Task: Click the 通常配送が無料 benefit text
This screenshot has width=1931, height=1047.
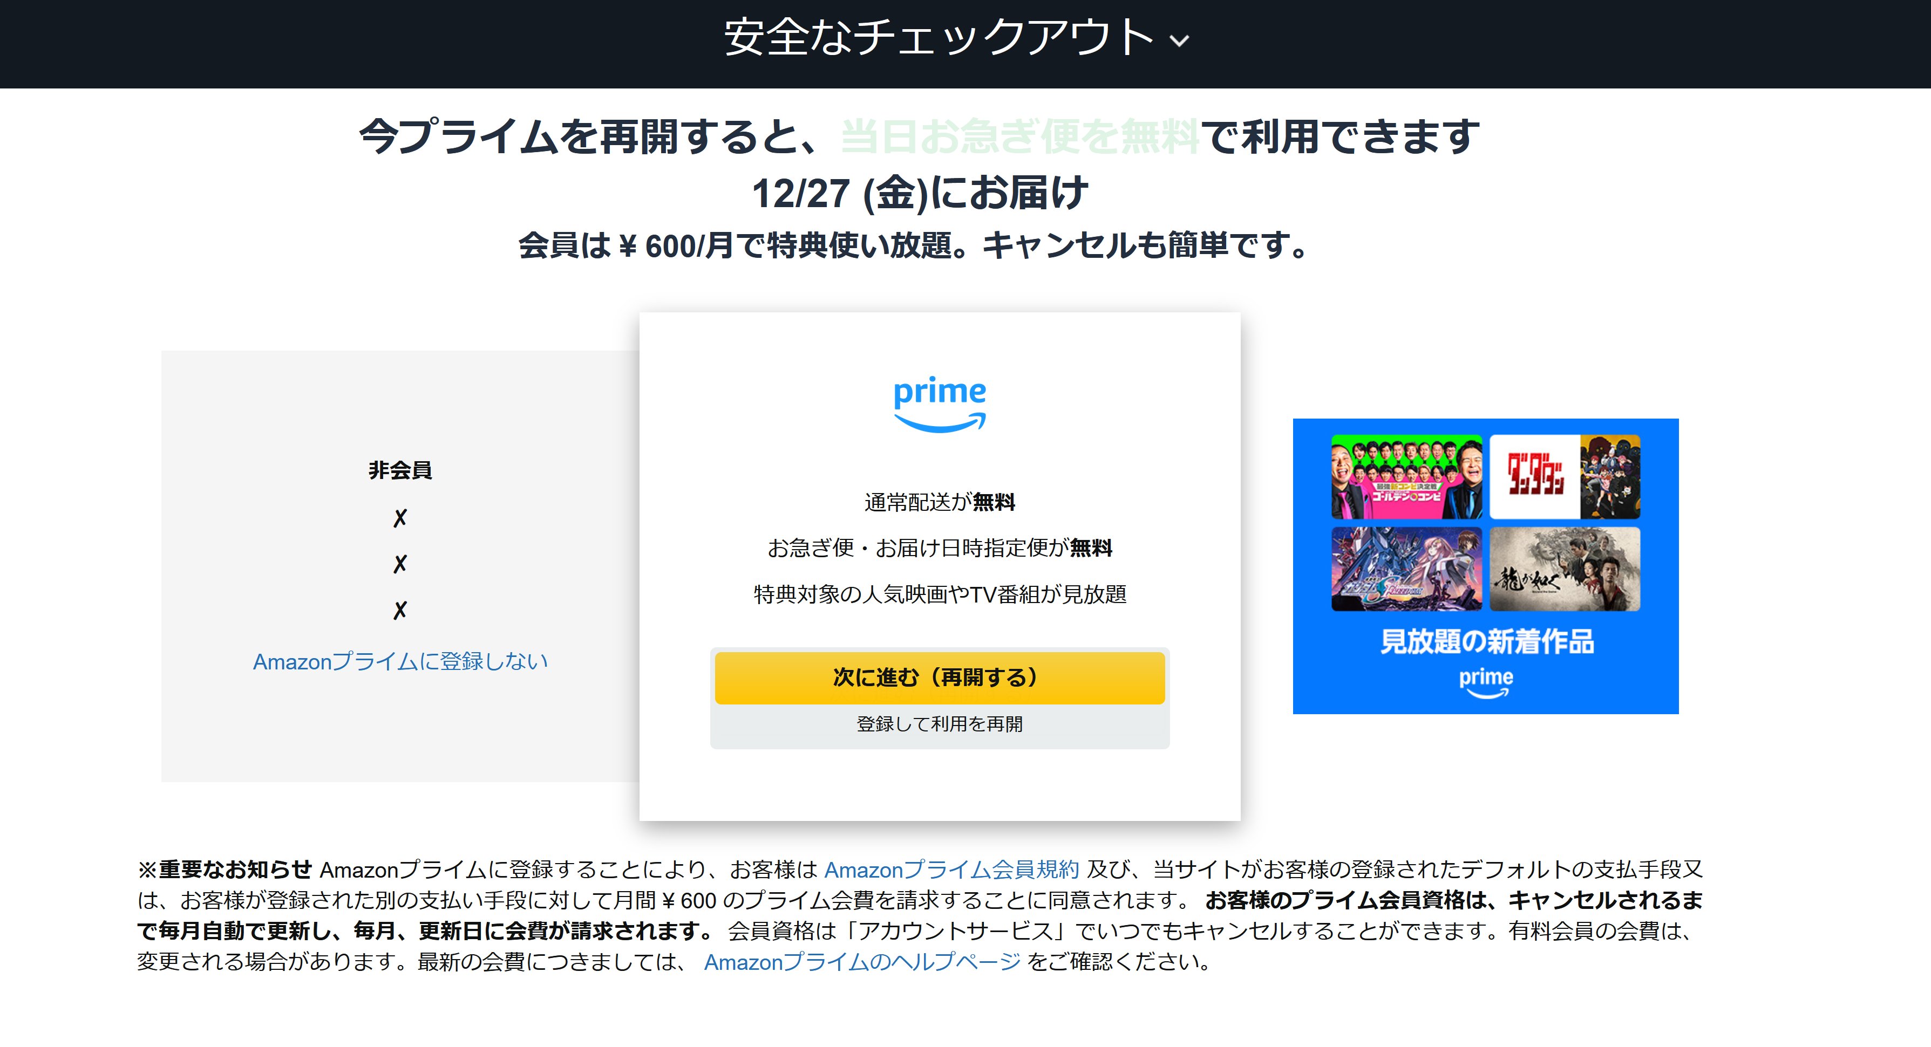Action: pos(940,502)
